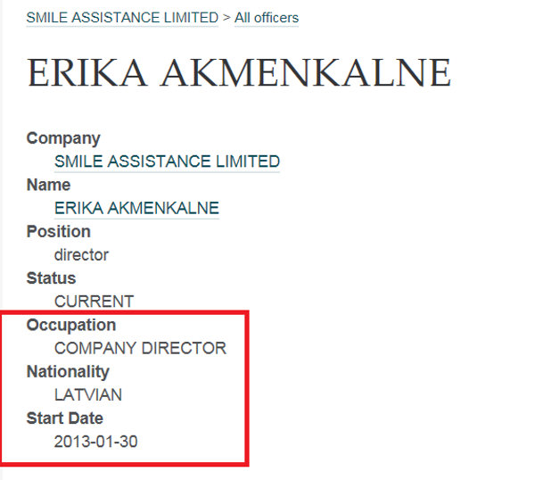Select the Nationality field label
The height and width of the screenshot is (480, 535).
tap(68, 371)
